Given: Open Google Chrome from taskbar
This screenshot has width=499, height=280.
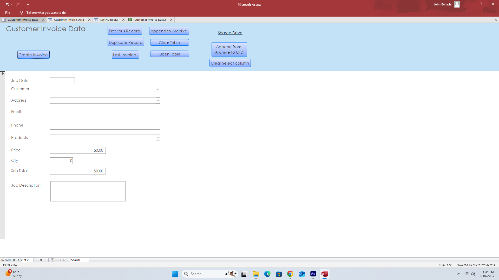Looking at the screenshot, I should point(290,274).
